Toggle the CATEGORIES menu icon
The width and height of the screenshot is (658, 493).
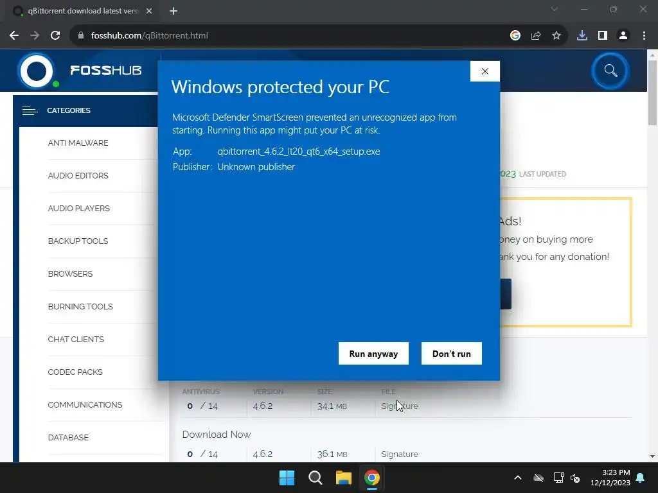[30, 110]
